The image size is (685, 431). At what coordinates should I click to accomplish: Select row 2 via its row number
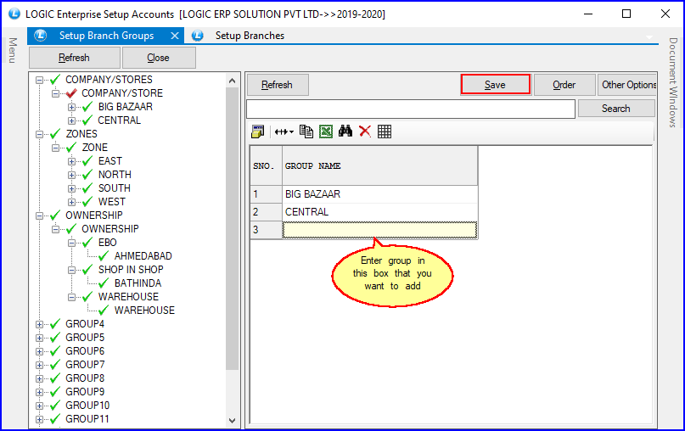coord(266,212)
